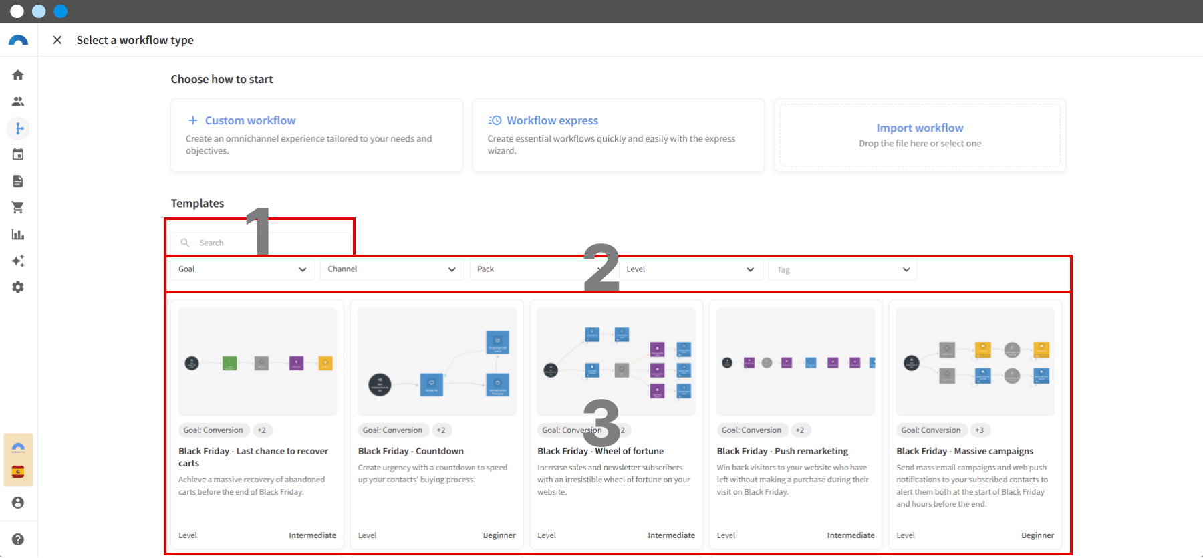Screen dimensions: 1203x558
Task: Click the clock list icon beside Workflow express
Action: (495, 120)
